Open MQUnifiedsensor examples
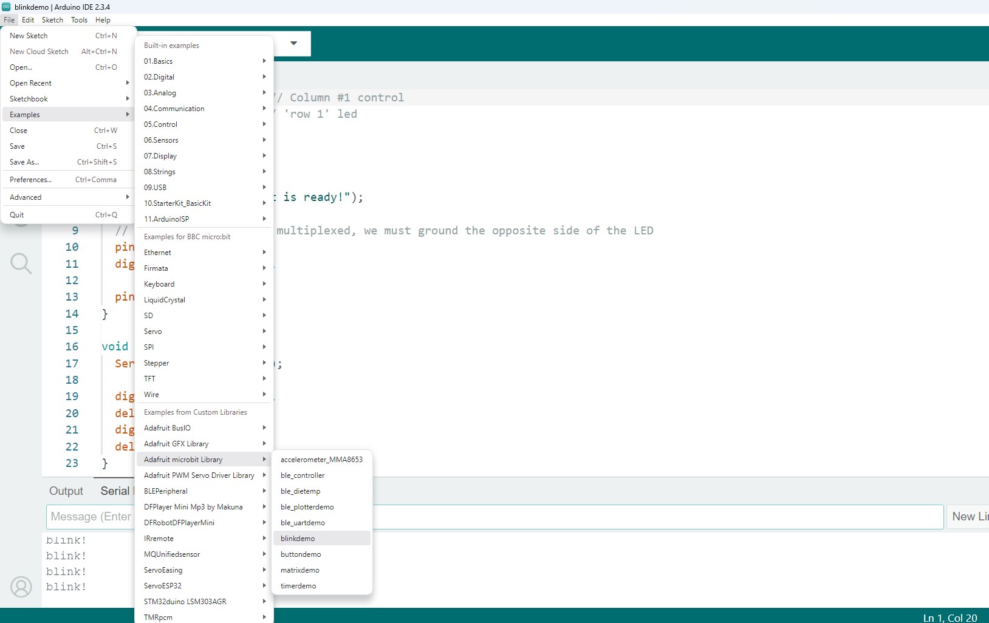The image size is (989, 623). coord(204,554)
